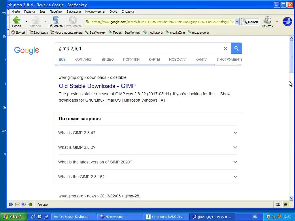Open the Проект SeaMonkey bookmark
295x221 pixels.
[x=124, y=32]
